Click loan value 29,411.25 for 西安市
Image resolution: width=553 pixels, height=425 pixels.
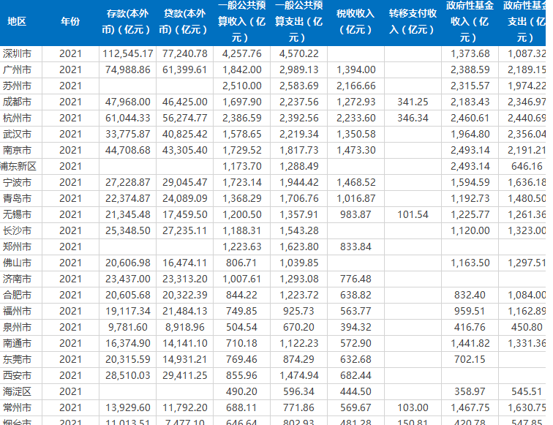tap(185, 376)
